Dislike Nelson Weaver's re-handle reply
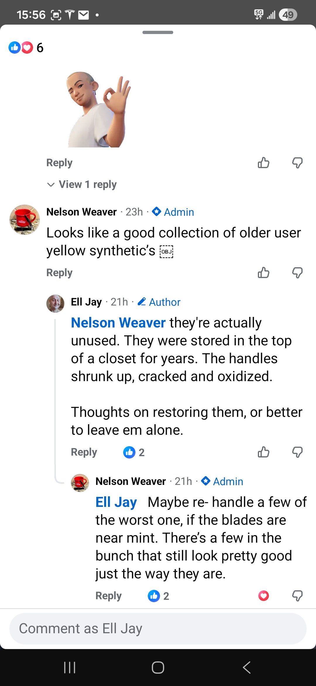Image resolution: width=316 pixels, height=686 pixels. coord(297,596)
